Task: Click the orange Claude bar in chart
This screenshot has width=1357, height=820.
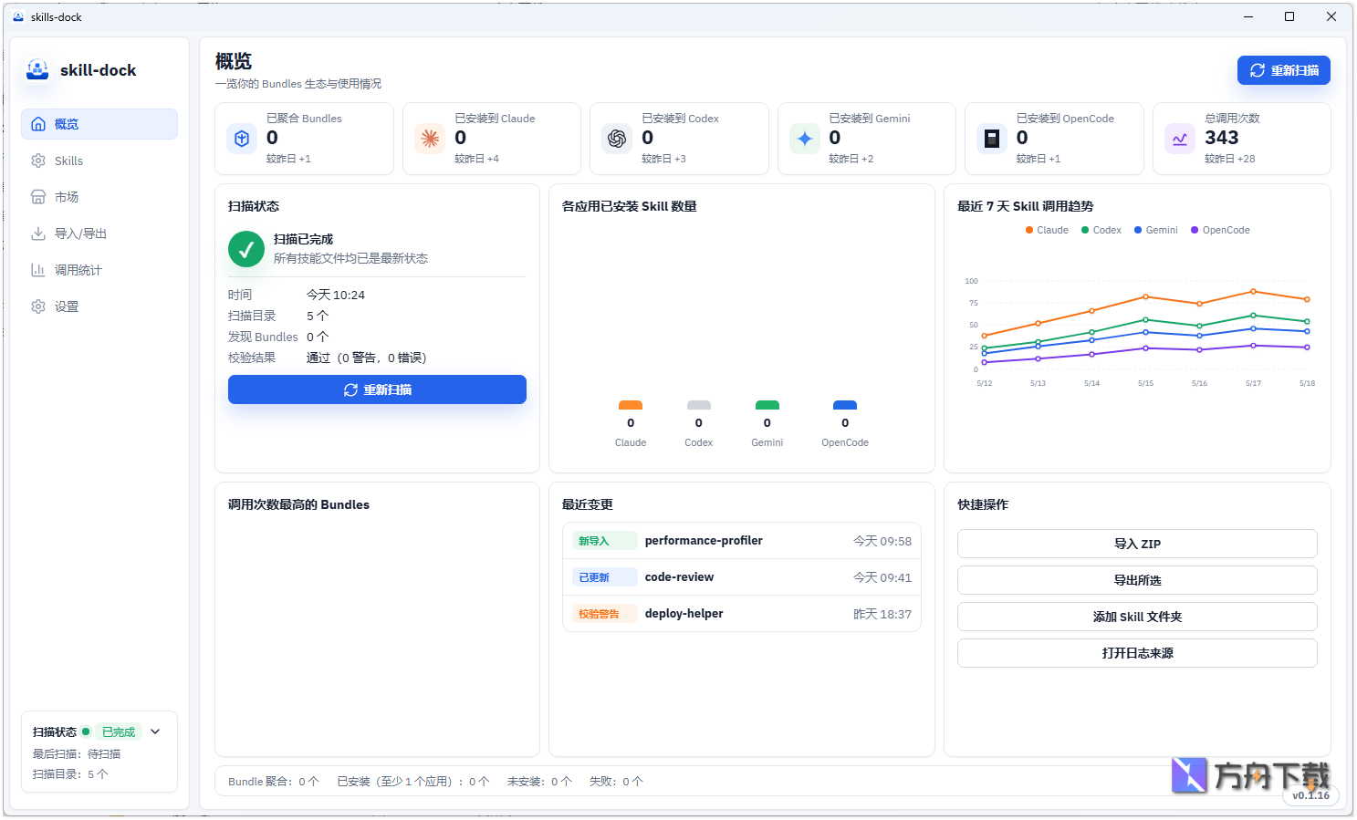Action: pos(631,405)
